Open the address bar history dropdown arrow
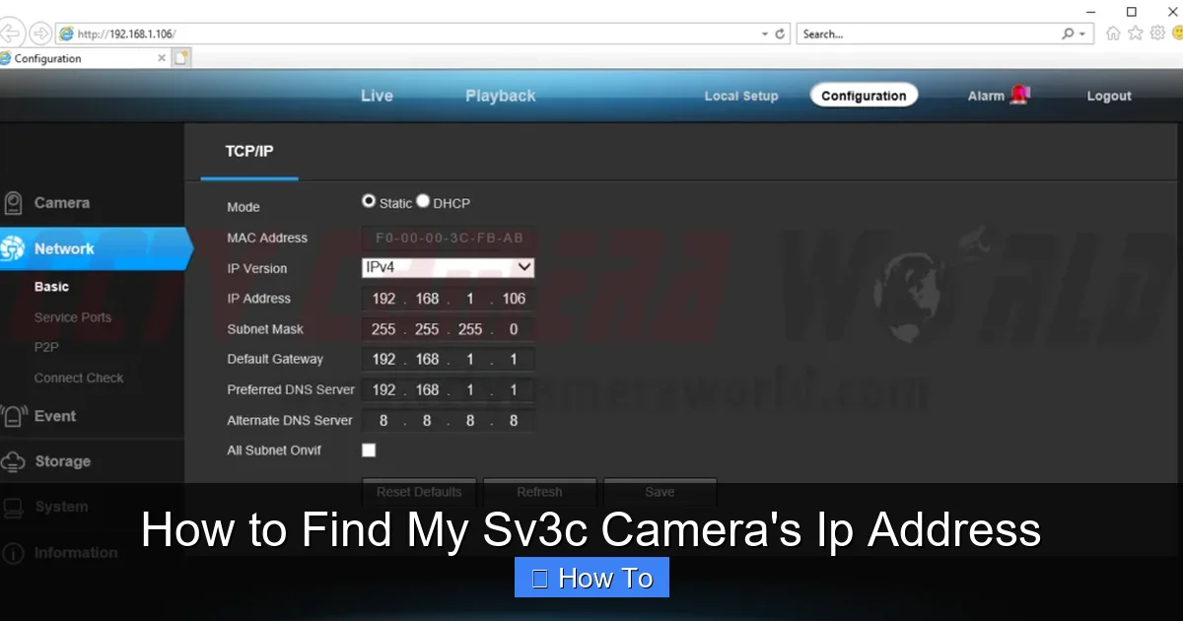Viewport: 1183px width, 621px height. [x=765, y=34]
